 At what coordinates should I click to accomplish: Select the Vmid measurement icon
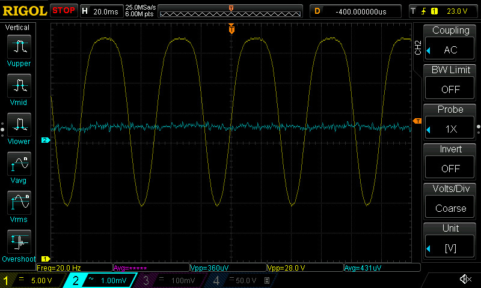[19, 86]
